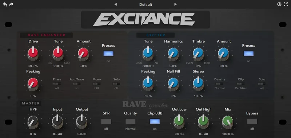Click the Exciter Amount knob

coord(224,54)
